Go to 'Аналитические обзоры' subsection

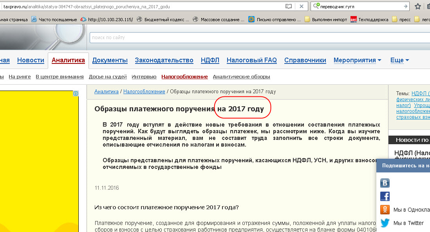pyautogui.click(x=242, y=76)
